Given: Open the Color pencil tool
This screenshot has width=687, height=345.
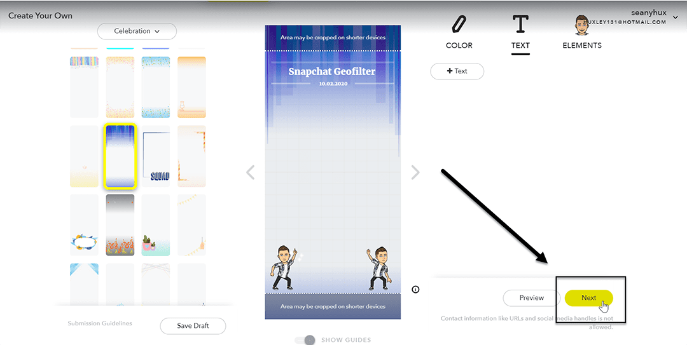Looking at the screenshot, I should coord(459,25).
